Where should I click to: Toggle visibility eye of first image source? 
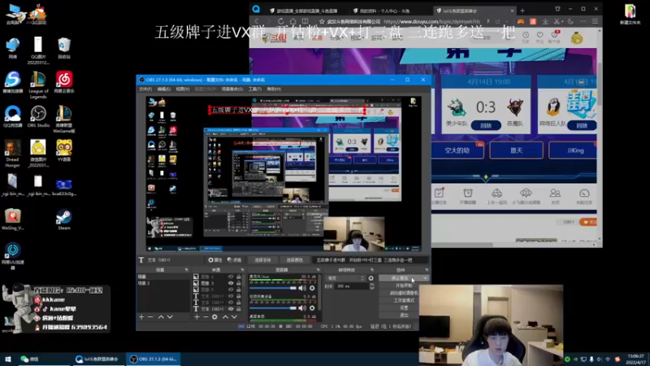click(x=231, y=277)
